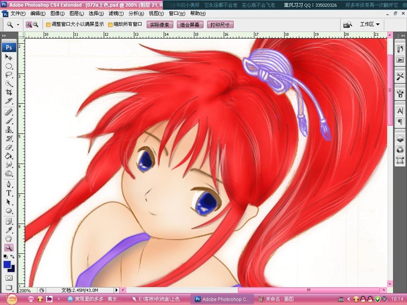
Task: Toggle Quick Mask mode
Action: (x=8, y=278)
